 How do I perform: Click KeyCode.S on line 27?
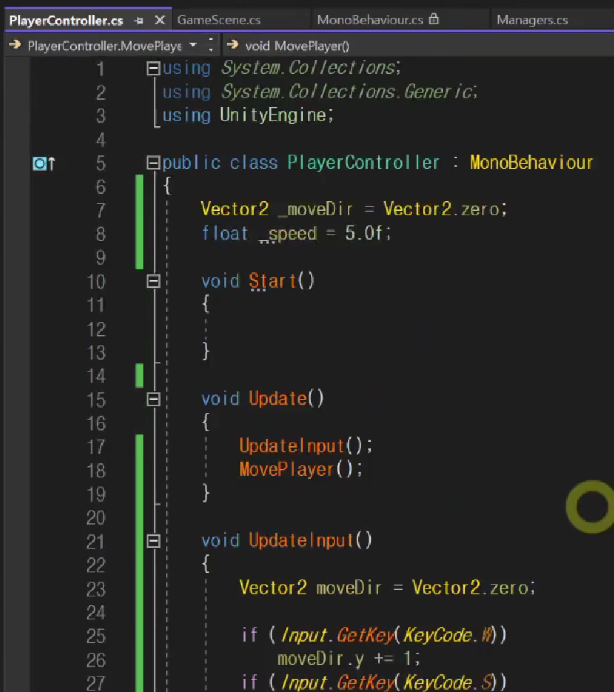point(448,682)
